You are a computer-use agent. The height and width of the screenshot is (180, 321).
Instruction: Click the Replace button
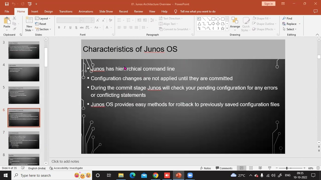pos(289,24)
